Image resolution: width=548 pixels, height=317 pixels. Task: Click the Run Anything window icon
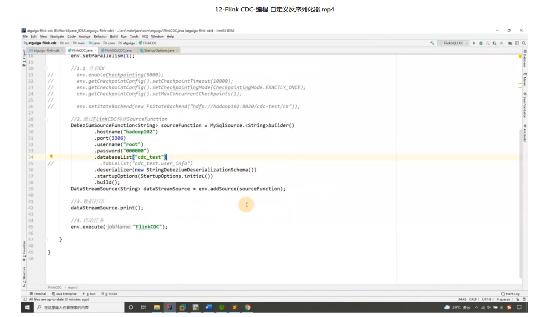pyautogui.click(x=517, y=43)
